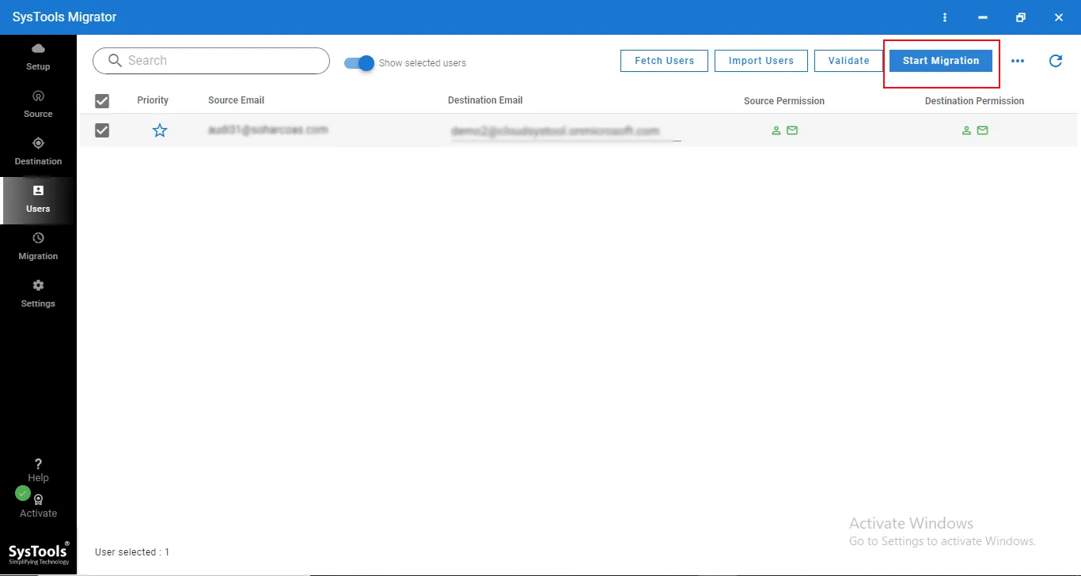The image size is (1081, 576).
Task: Click the source permission mail icon
Action: pyautogui.click(x=792, y=130)
